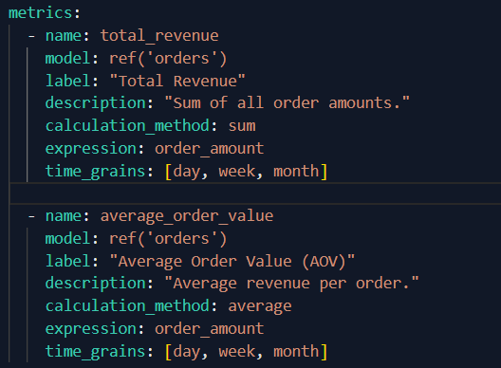Click the label "Average Order Value (AOV)"
501x368 pixels.
click(232, 262)
